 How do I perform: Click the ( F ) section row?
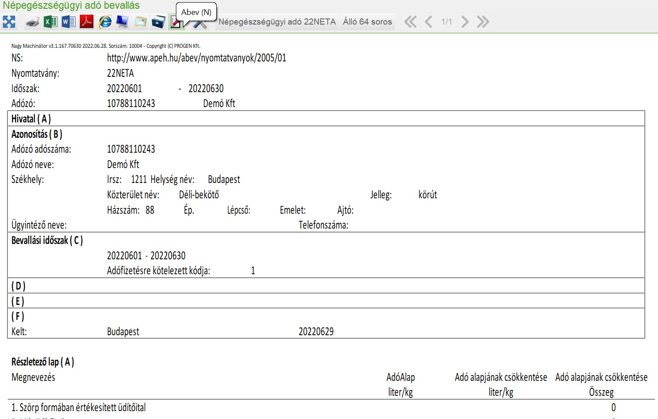[x=326, y=316]
